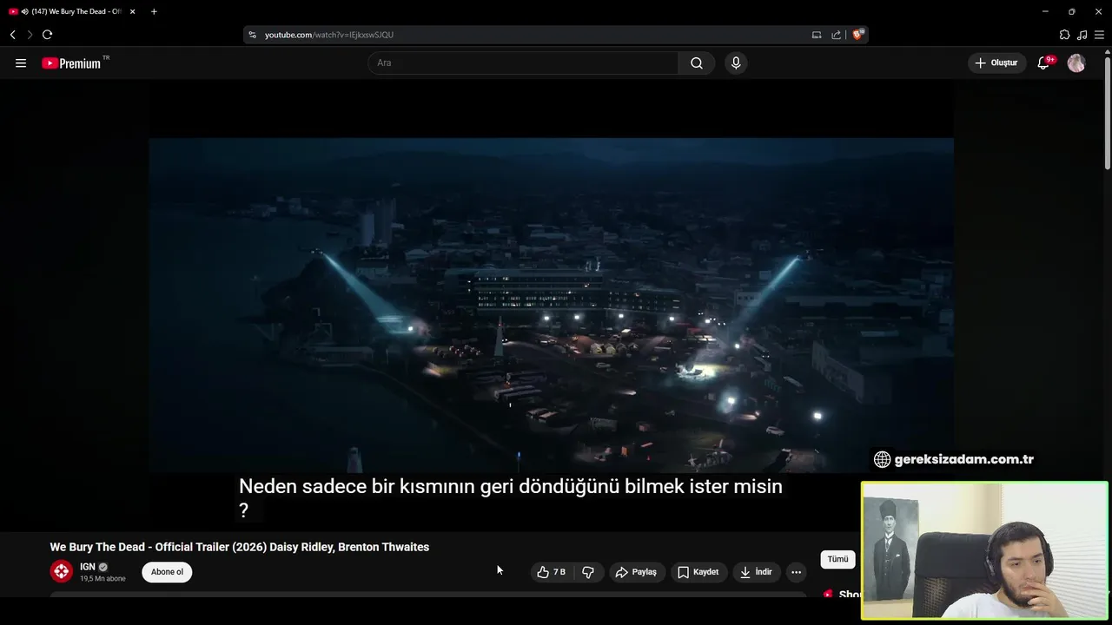Click the share page icon in address bar
Image resolution: width=1112 pixels, height=625 pixels.
tap(836, 35)
